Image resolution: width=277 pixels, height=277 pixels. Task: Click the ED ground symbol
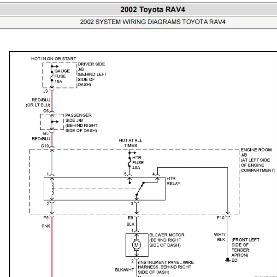(228, 260)
